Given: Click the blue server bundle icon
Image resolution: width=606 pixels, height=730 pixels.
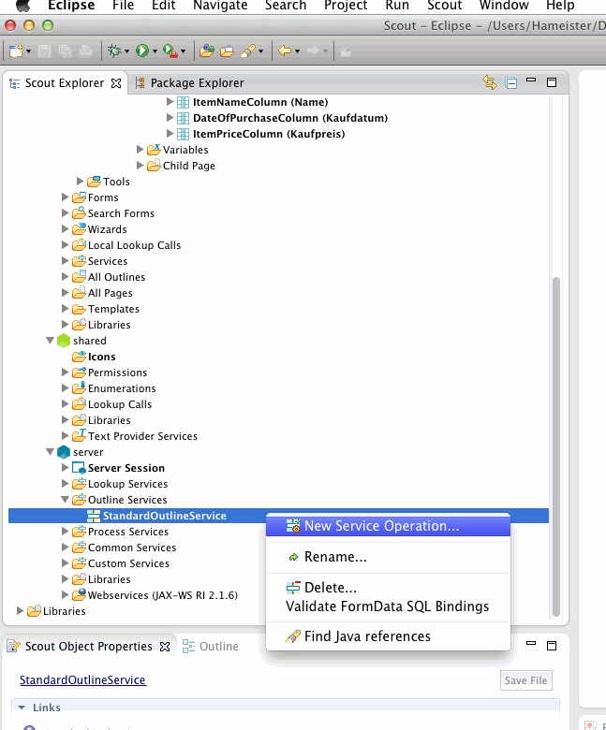Looking at the screenshot, I should pyautogui.click(x=64, y=452).
